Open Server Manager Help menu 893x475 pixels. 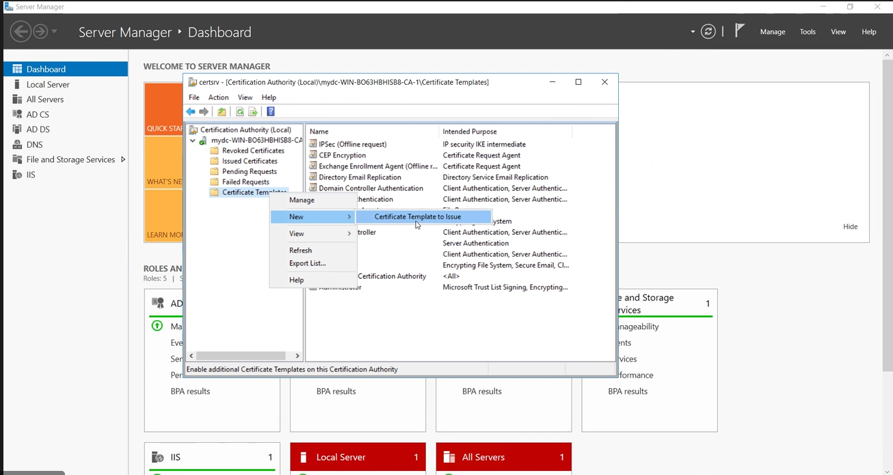(x=869, y=31)
